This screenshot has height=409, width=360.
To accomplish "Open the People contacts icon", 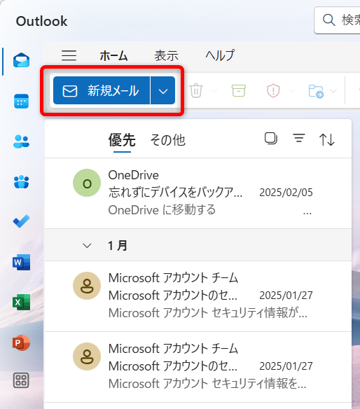I will point(22,141).
